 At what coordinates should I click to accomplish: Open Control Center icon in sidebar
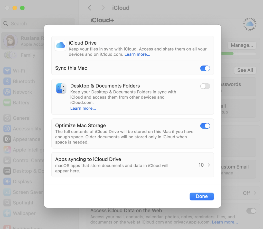coord(7,160)
